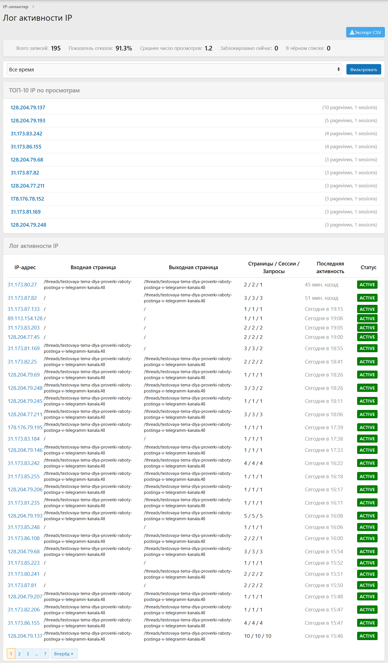The image size is (388, 663).
Task: Click ACTIVE status badge for 31.173.80.27
Action: pyautogui.click(x=367, y=285)
